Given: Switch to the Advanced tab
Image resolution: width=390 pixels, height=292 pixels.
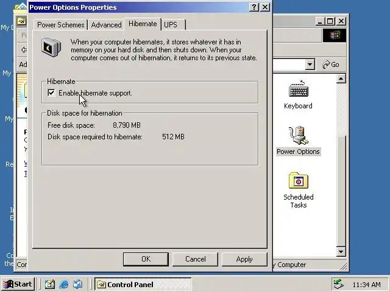Looking at the screenshot, I should tap(106, 25).
